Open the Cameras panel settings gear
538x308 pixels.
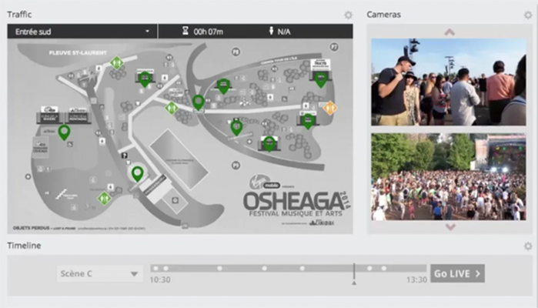pos(528,15)
